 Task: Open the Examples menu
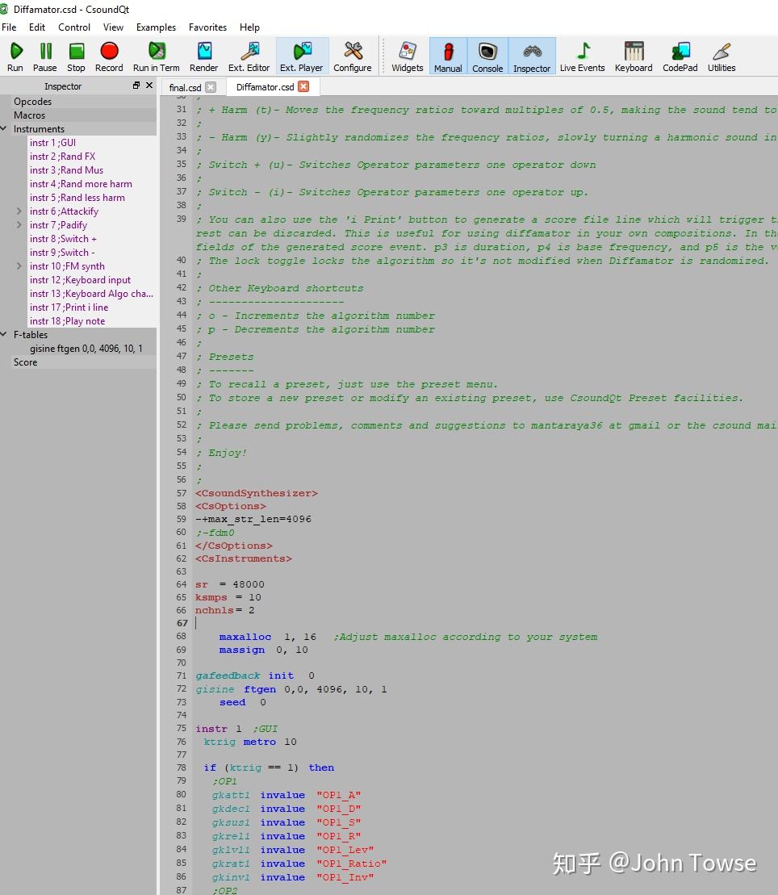click(156, 27)
